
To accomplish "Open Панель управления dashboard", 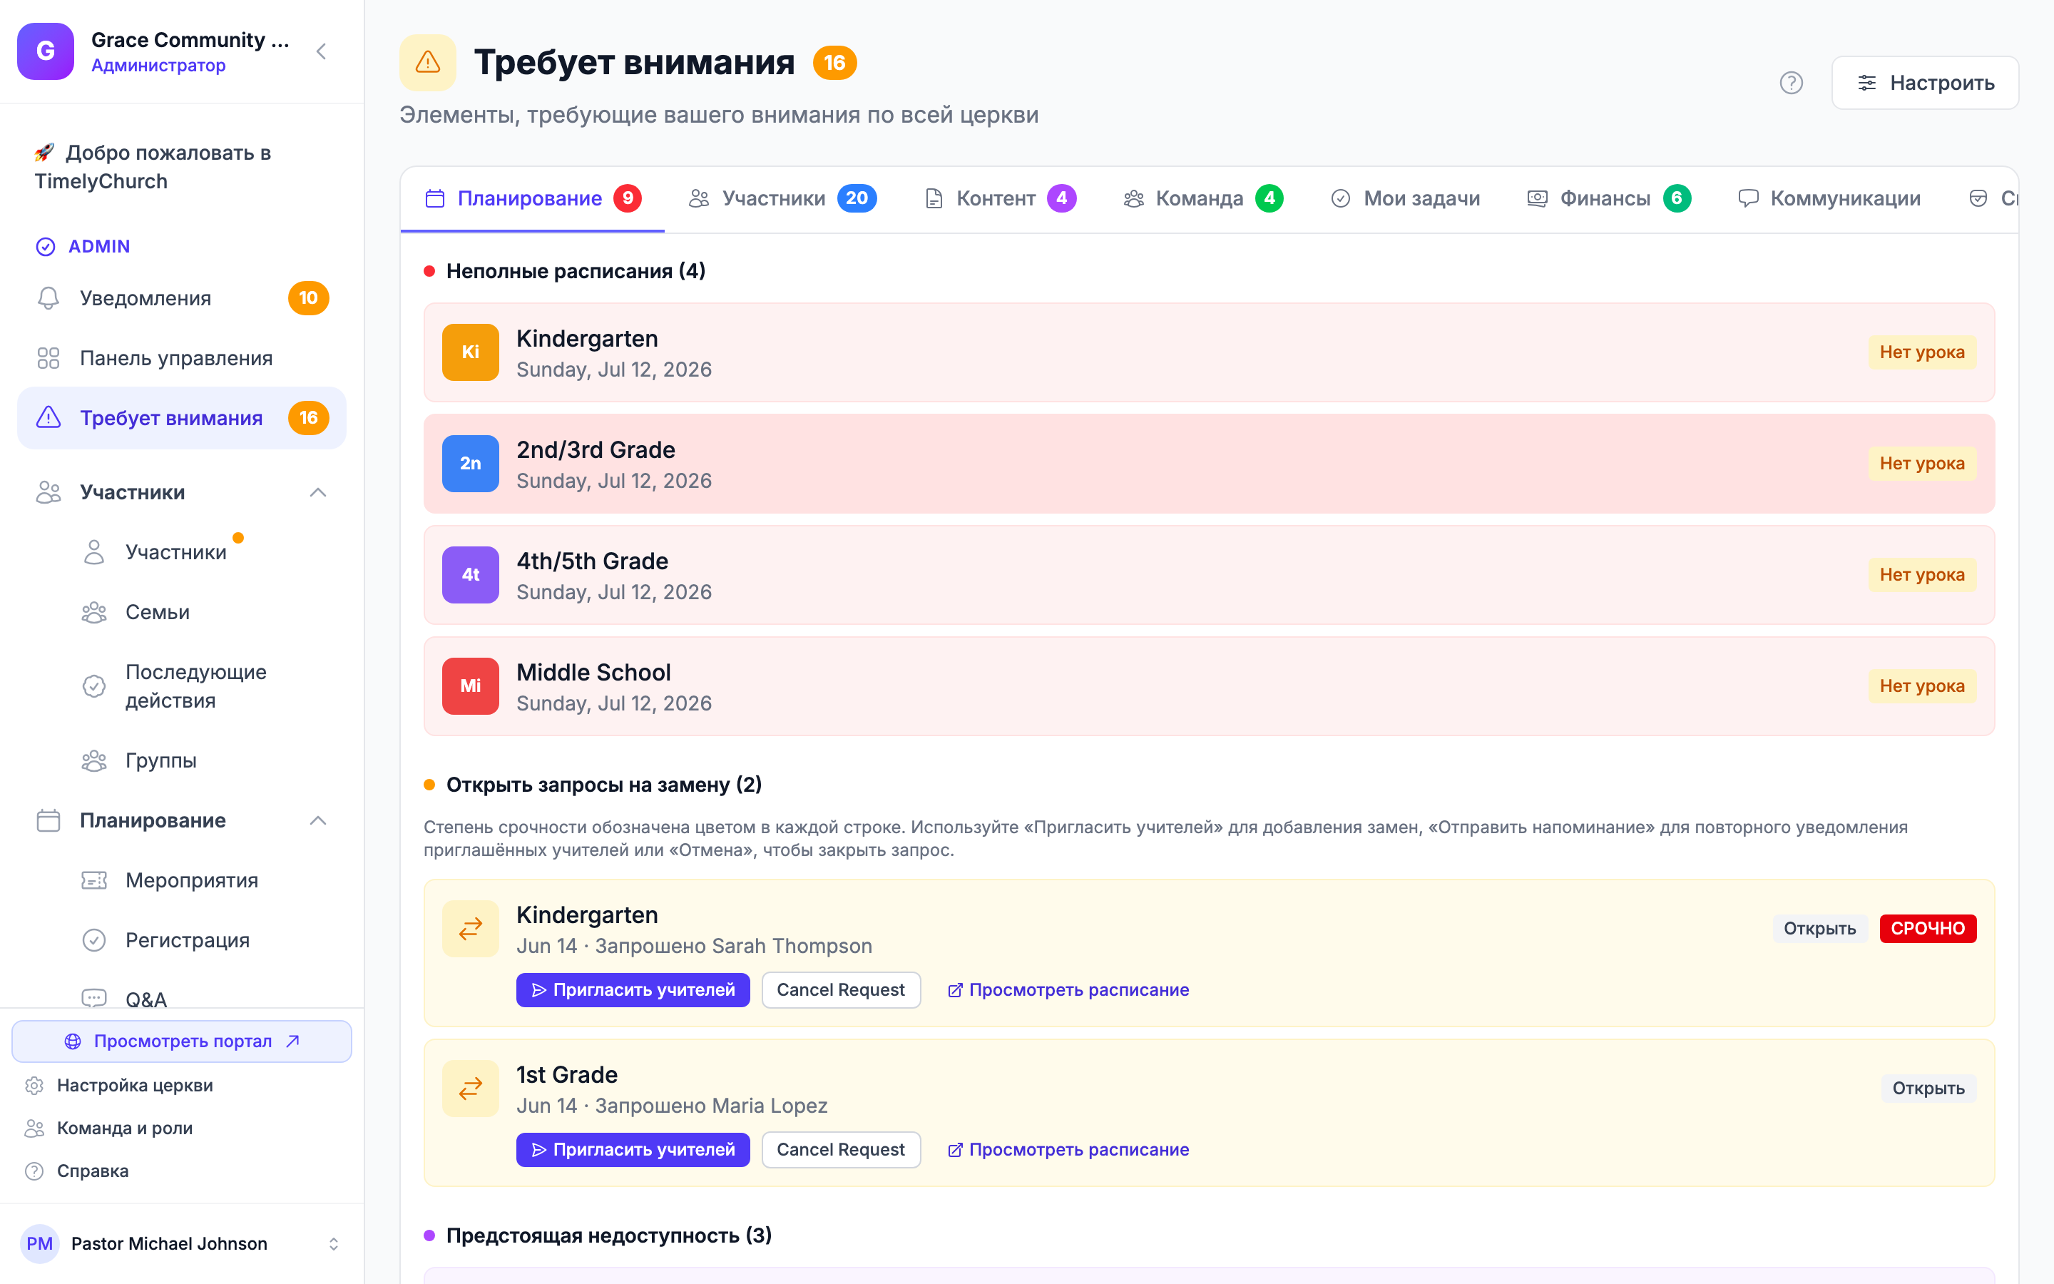I will 182,358.
